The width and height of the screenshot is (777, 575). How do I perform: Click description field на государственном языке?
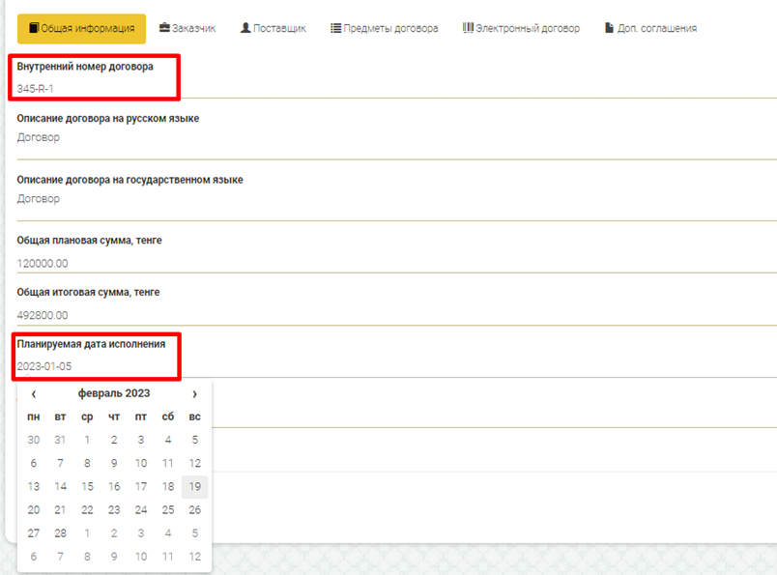[387, 199]
